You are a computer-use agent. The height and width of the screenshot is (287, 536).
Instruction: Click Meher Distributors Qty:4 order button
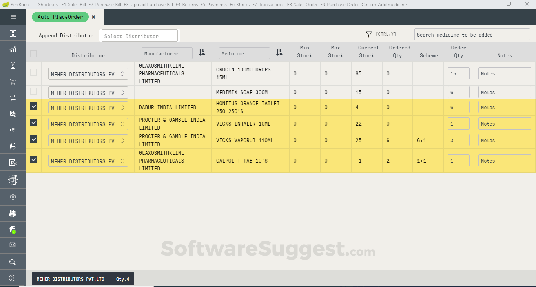83,279
